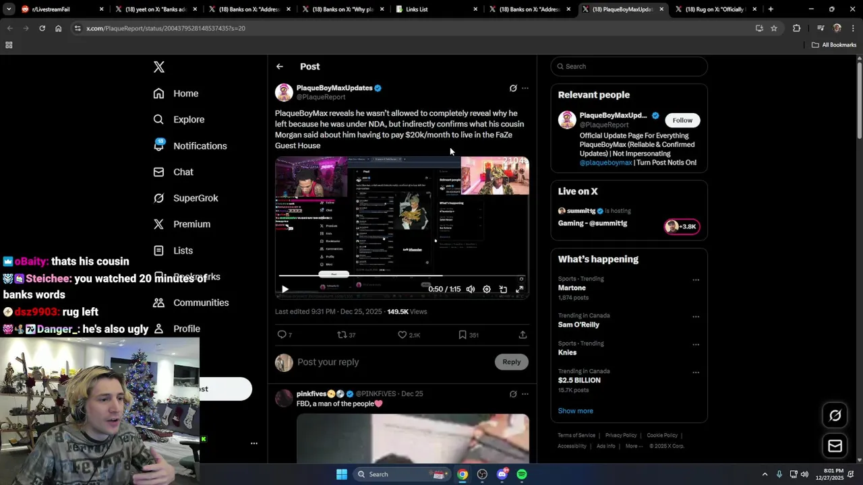Open summit1g live listener count badge
863x485 pixels.
tap(682, 226)
